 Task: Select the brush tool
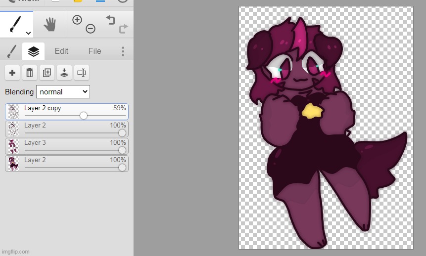pyautogui.click(x=15, y=24)
